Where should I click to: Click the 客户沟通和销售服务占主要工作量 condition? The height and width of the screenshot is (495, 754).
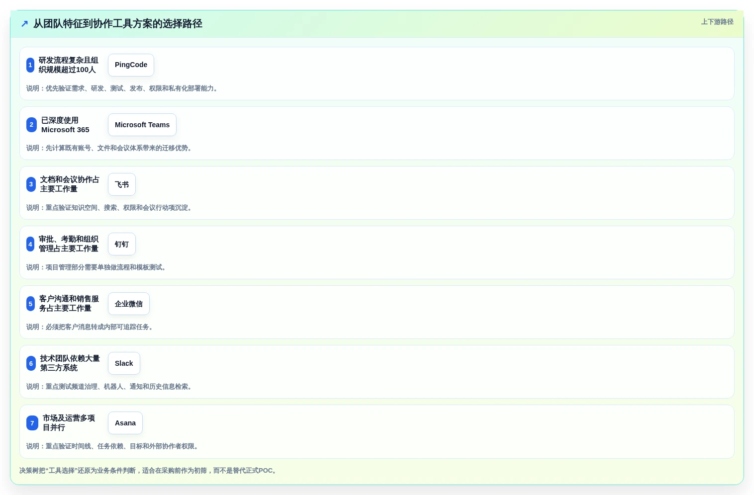pyautogui.click(x=69, y=304)
